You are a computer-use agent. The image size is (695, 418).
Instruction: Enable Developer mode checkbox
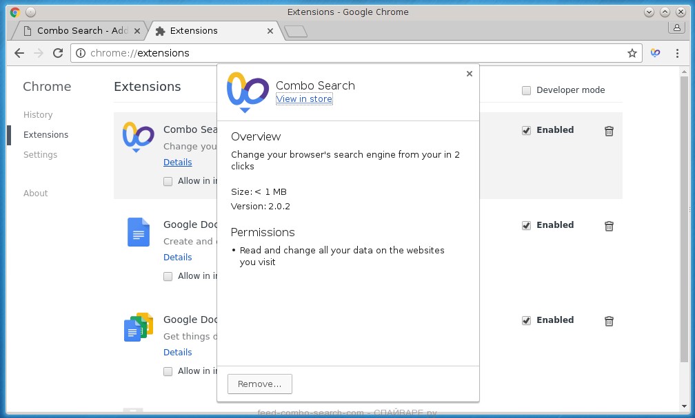click(527, 90)
